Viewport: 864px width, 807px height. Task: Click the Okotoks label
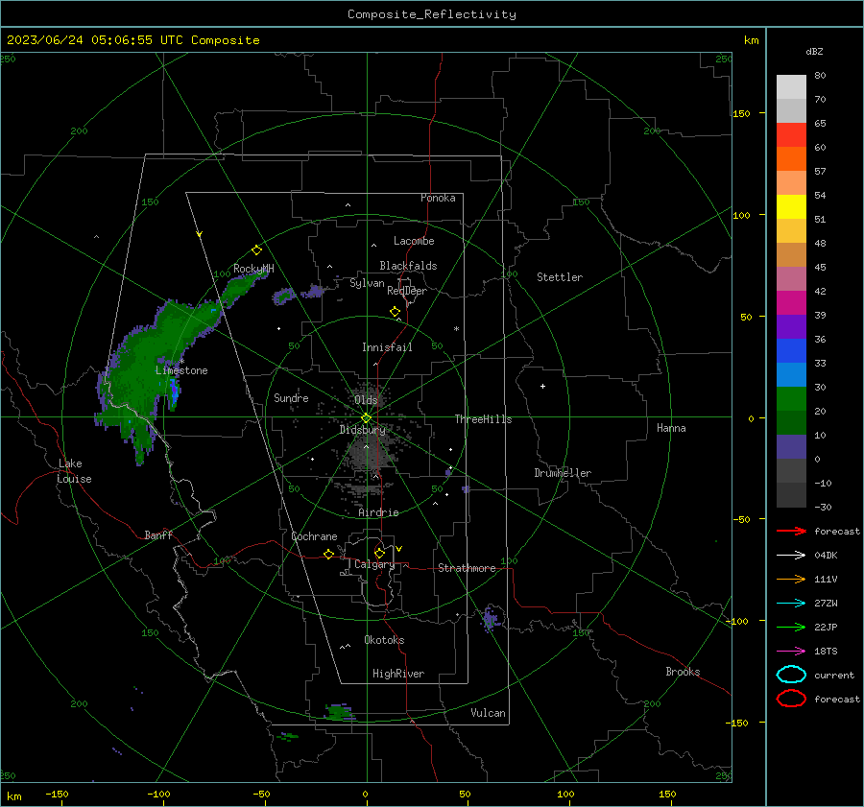pyautogui.click(x=384, y=640)
